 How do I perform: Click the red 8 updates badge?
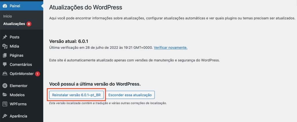29,24
